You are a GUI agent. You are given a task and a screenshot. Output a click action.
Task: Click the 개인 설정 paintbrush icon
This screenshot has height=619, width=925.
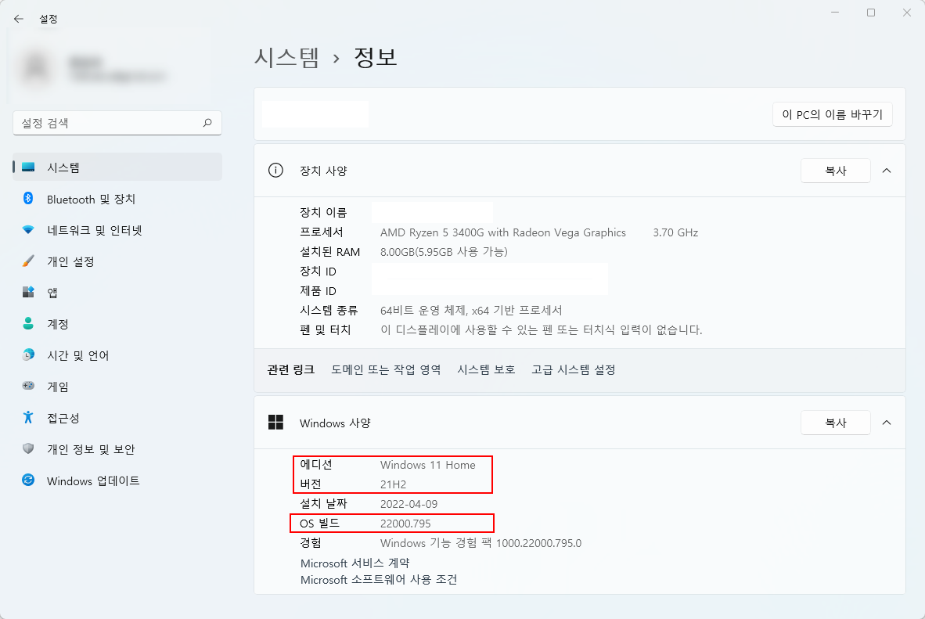pyautogui.click(x=28, y=261)
